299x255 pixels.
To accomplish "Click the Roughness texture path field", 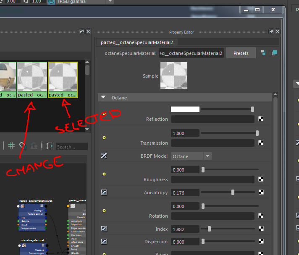I will tap(213, 180).
